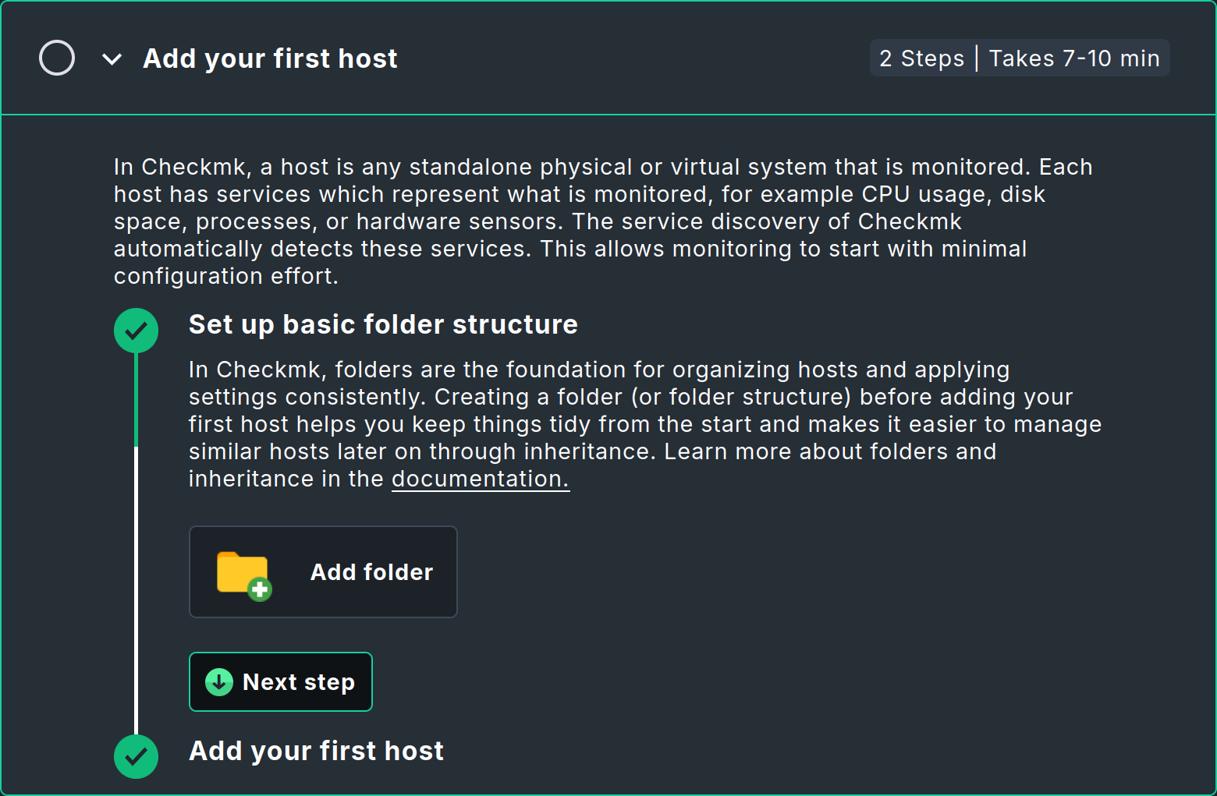1217x796 pixels.
Task: Click the green checkmark beside Set up basic folder structure
Action: point(137,330)
